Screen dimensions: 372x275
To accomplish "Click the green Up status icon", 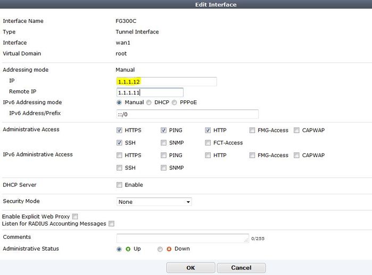I will point(128,248).
